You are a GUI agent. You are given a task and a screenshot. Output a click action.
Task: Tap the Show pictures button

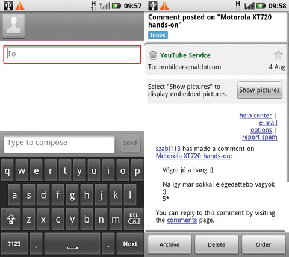click(259, 90)
